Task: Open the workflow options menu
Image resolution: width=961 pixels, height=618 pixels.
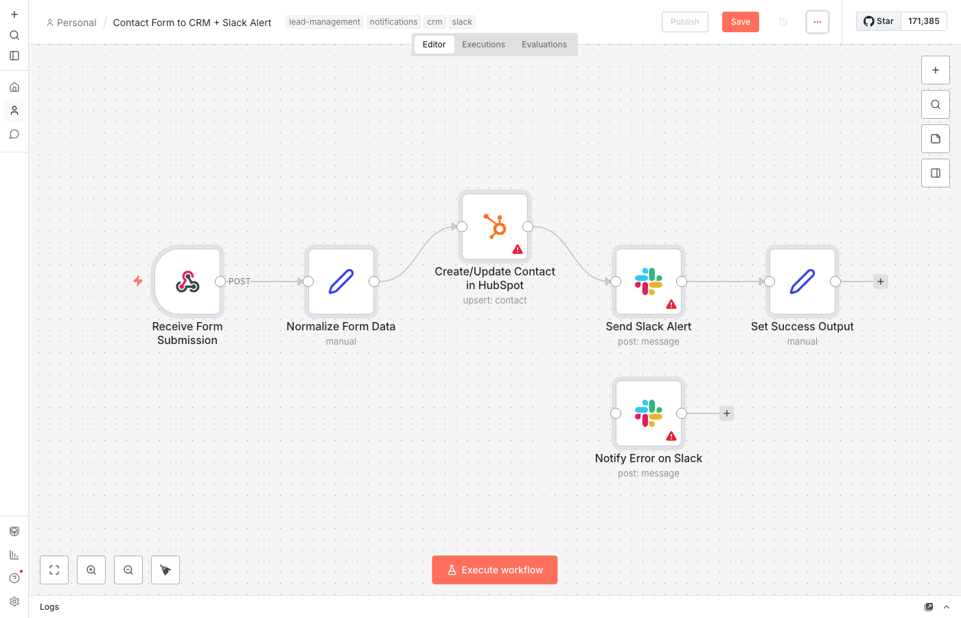Action: [817, 21]
